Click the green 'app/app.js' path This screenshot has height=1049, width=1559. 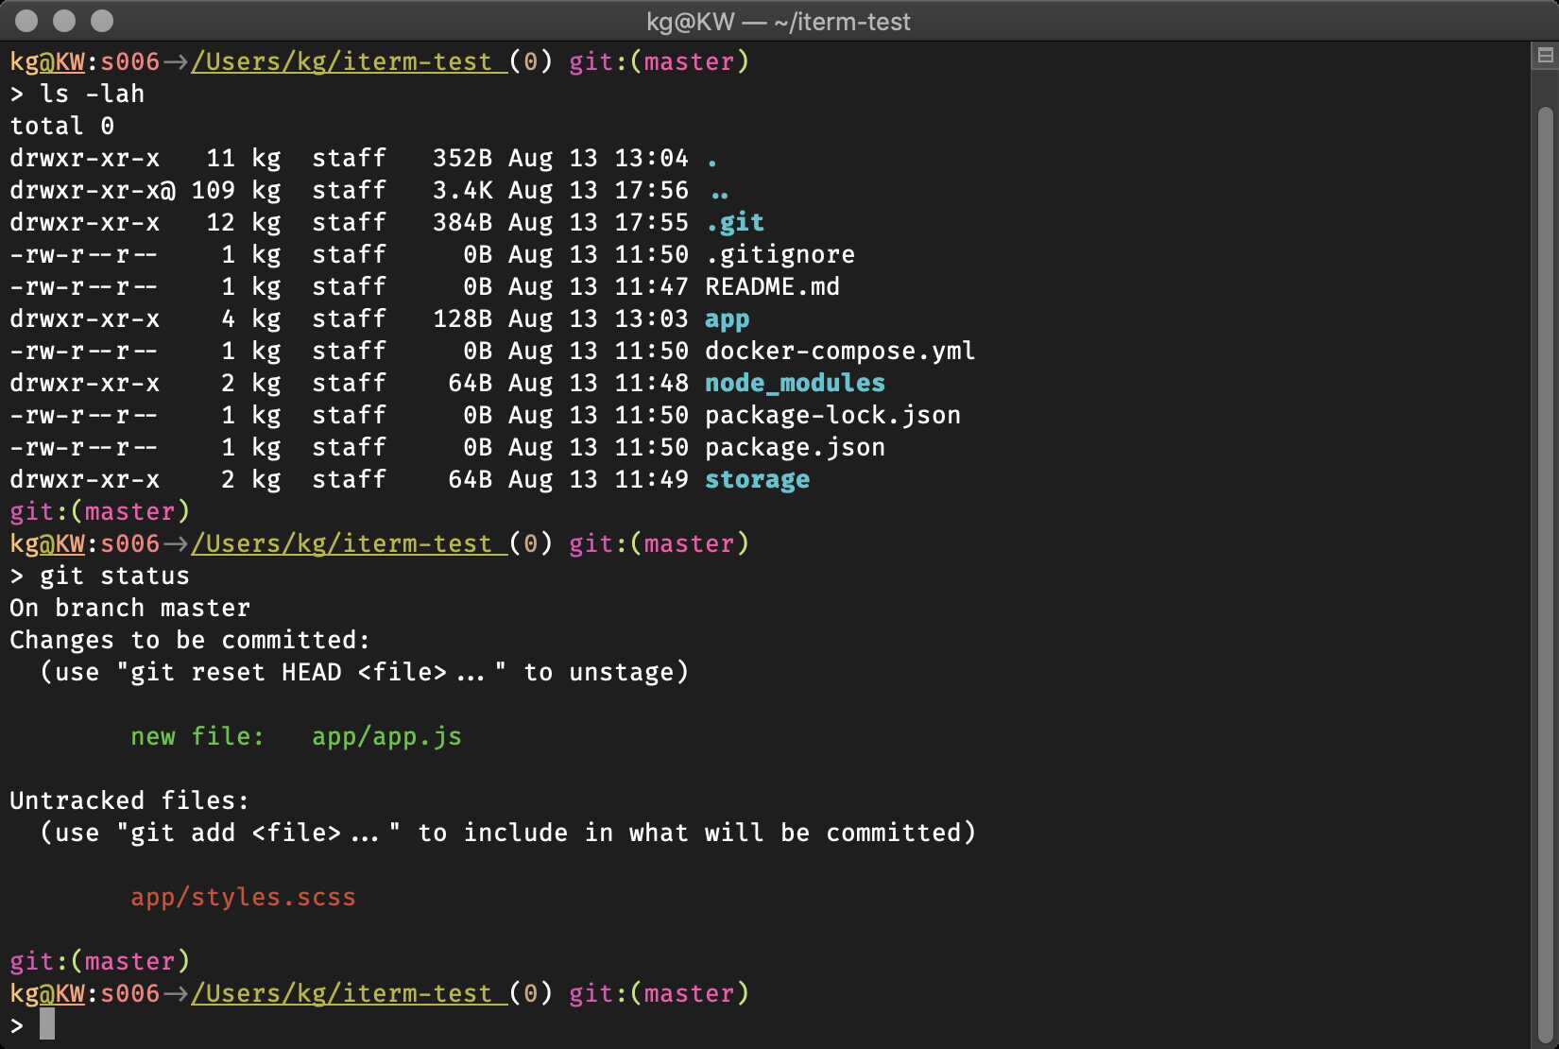coord(387,736)
